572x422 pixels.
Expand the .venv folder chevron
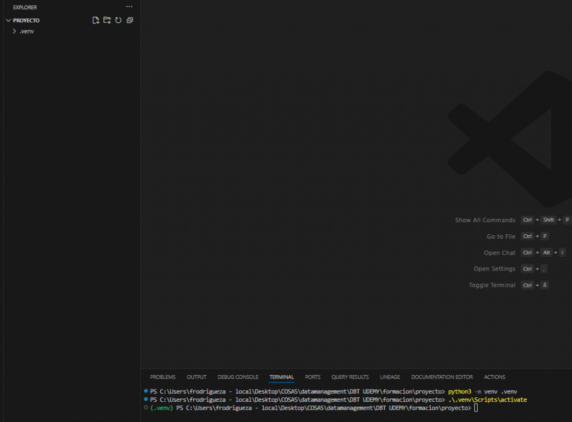coord(15,31)
